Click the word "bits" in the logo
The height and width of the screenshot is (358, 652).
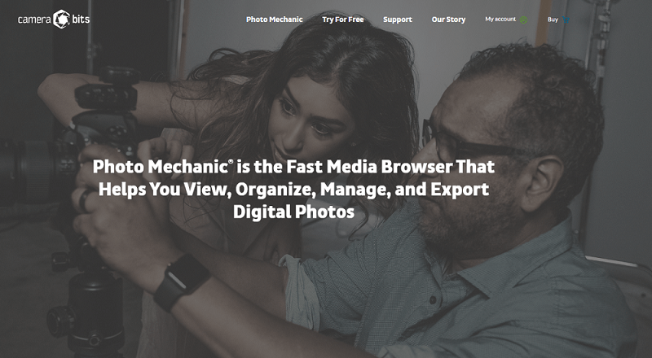pyautogui.click(x=83, y=20)
